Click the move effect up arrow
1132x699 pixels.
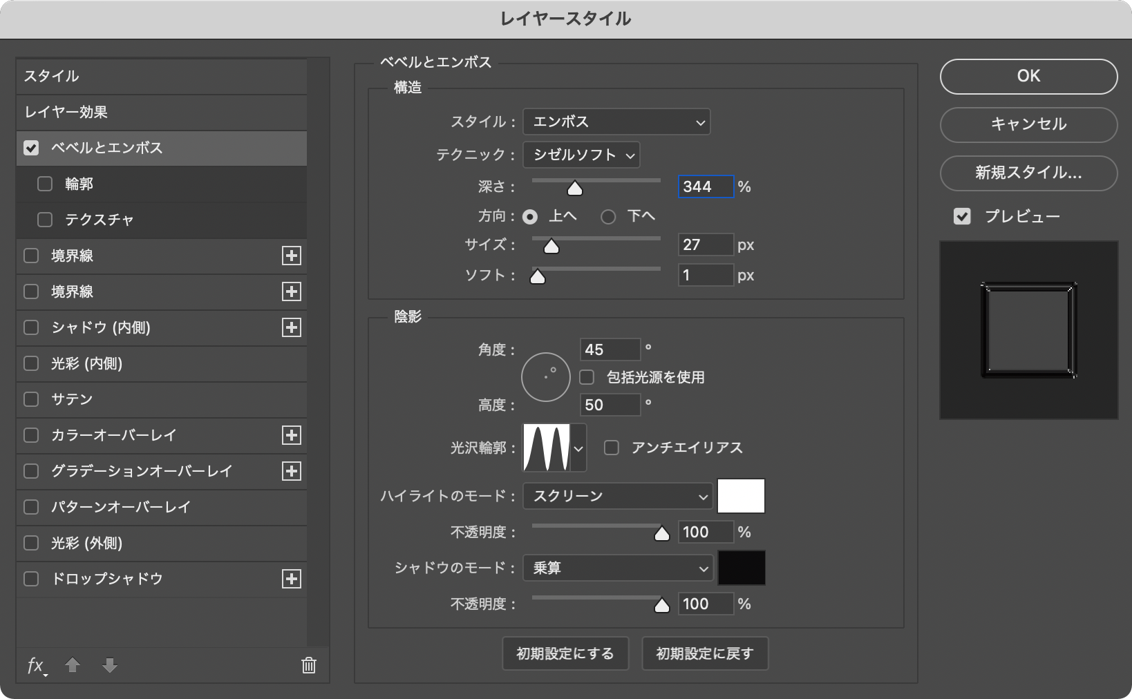click(73, 665)
